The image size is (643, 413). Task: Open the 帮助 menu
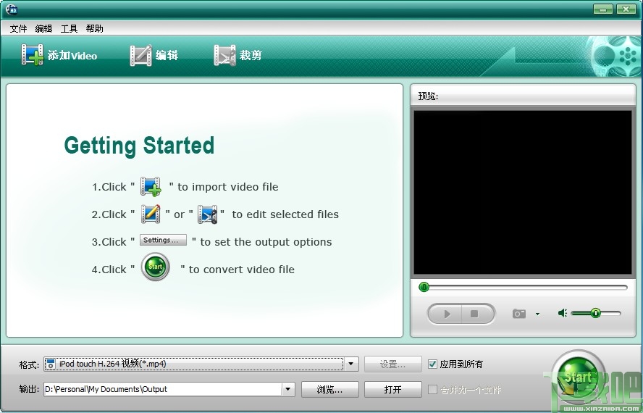[94, 28]
